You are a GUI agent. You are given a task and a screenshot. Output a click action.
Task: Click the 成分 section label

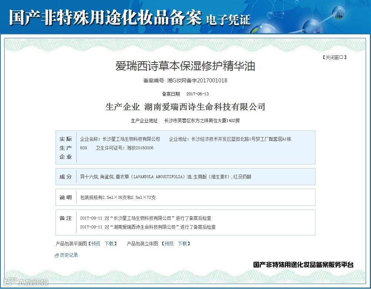[x=66, y=177]
